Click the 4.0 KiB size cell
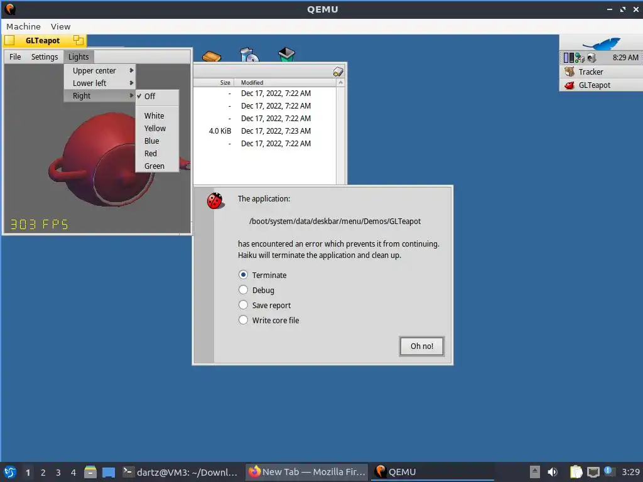 [x=220, y=131]
